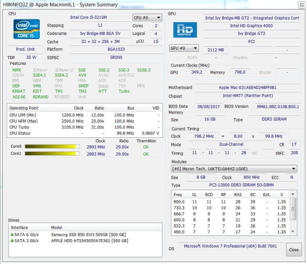
Task: Click the green status icon beside Samsung SSD
Action: (12, 234)
